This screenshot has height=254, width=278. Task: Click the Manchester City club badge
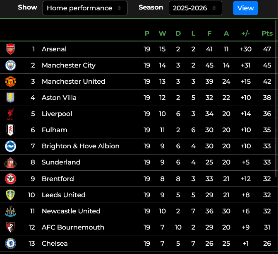tap(10, 65)
